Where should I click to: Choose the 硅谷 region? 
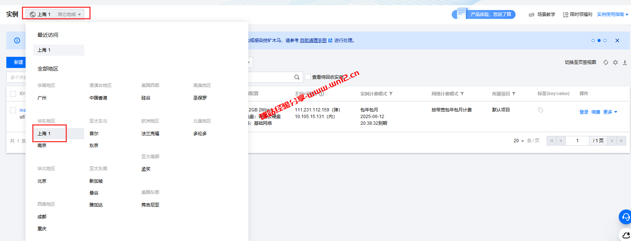146,98
